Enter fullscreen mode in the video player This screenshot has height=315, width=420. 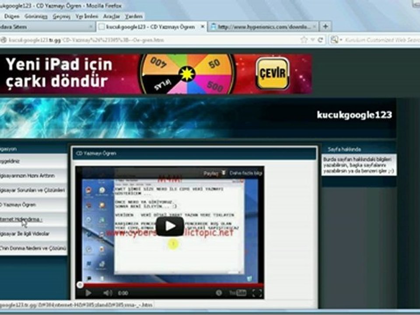tap(257, 293)
